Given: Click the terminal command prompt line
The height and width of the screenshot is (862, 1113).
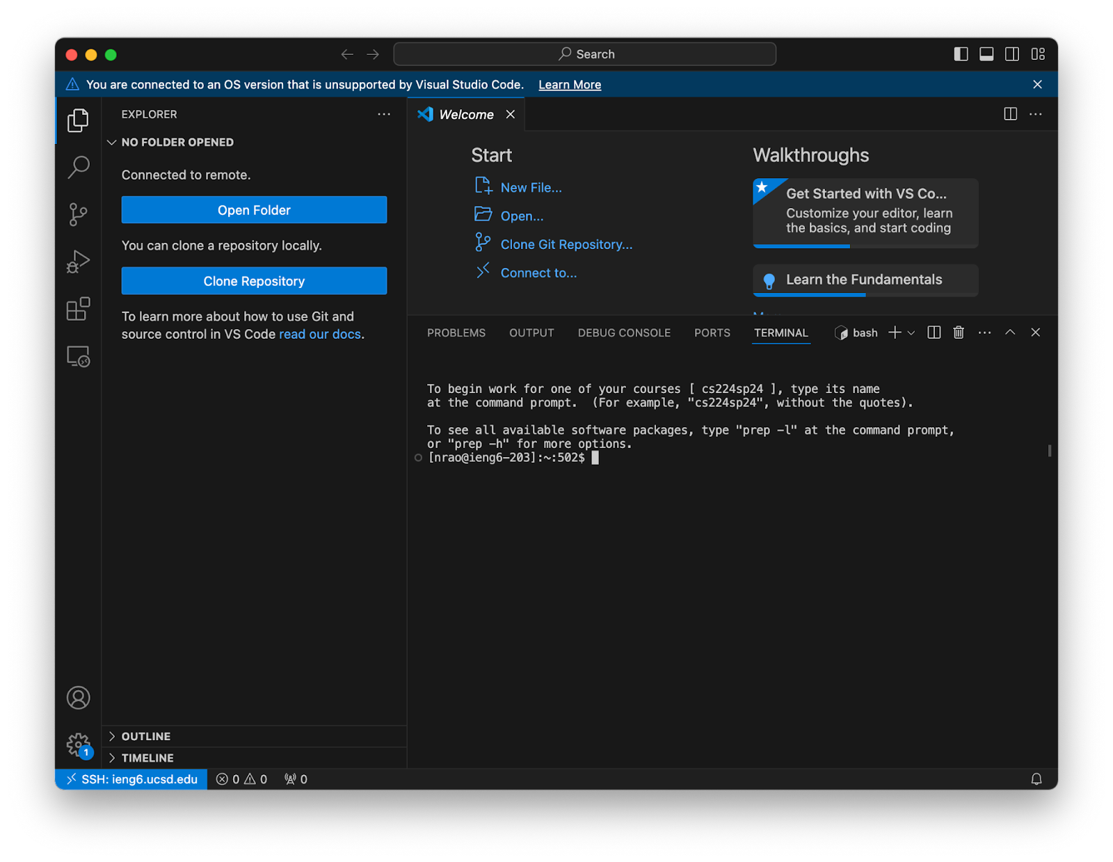Looking at the screenshot, I should [x=513, y=458].
